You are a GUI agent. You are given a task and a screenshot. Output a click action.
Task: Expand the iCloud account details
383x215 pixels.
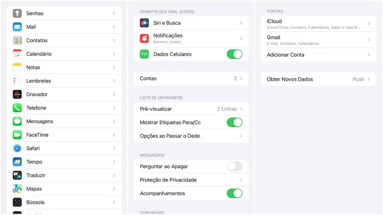click(x=318, y=24)
